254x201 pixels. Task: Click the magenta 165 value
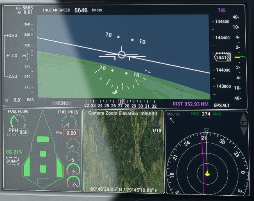[x=222, y=10]
